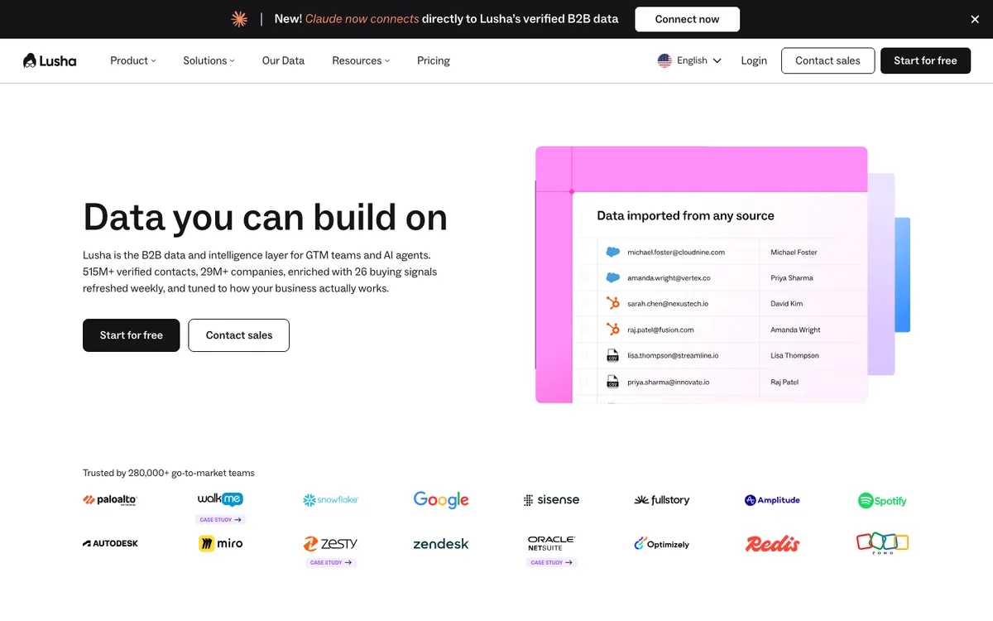Open the Our Data page

[283, 60]
